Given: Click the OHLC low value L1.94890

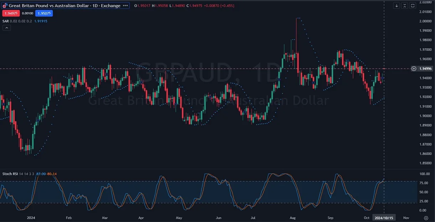Looking at the screenshot, I should click(177, 6).
